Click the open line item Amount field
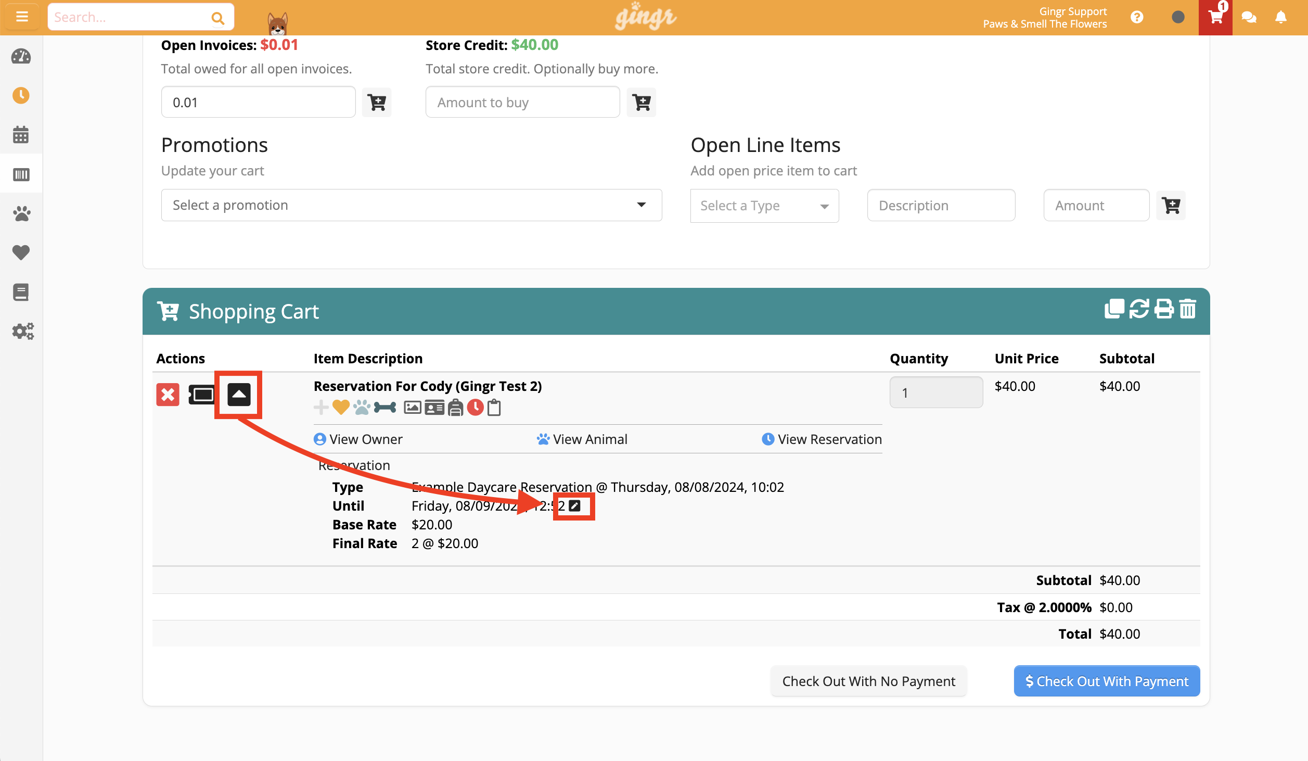The width and height of the screenshot is (1308, 761). coord(1096,206)
